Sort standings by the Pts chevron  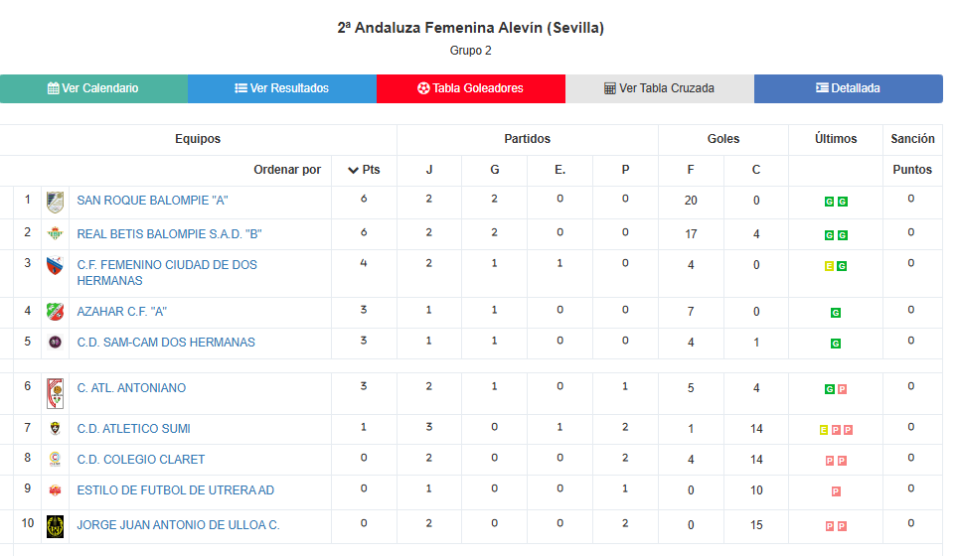tap(353, 171)
